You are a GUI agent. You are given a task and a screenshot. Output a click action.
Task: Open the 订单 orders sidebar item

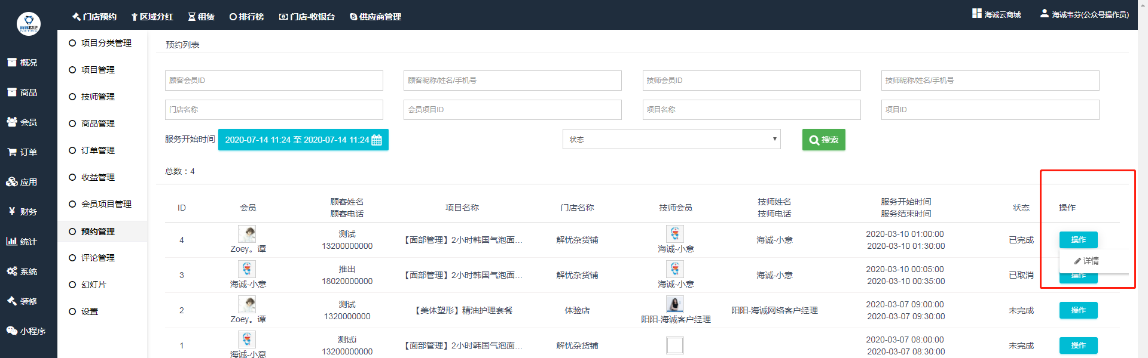tap(22, 152)
